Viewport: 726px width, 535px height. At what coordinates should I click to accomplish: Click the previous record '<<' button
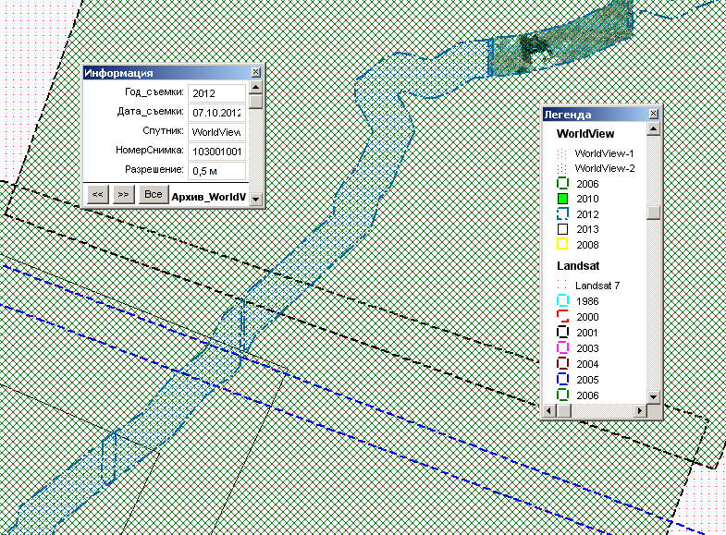96,195
